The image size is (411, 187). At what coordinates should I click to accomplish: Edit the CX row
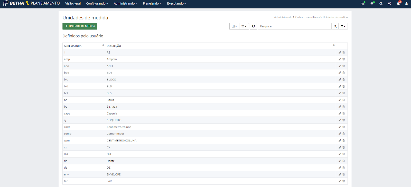pos(340,147)
